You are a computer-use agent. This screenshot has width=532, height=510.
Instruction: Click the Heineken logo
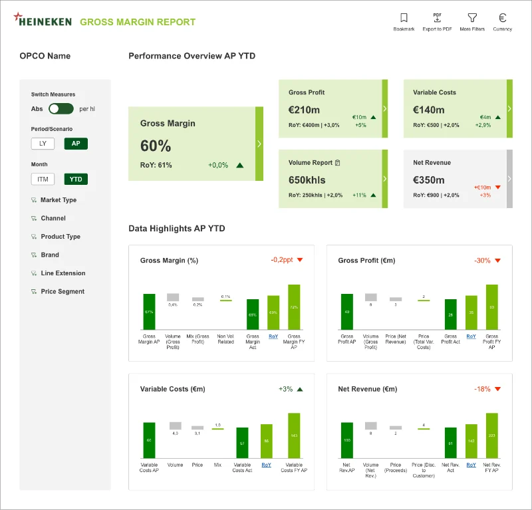43,20
